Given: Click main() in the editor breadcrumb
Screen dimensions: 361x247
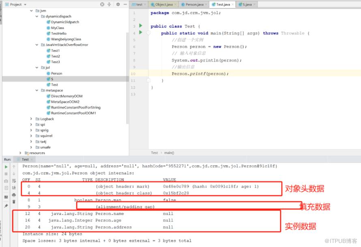Looking at the screenshot, I should 169,153.
